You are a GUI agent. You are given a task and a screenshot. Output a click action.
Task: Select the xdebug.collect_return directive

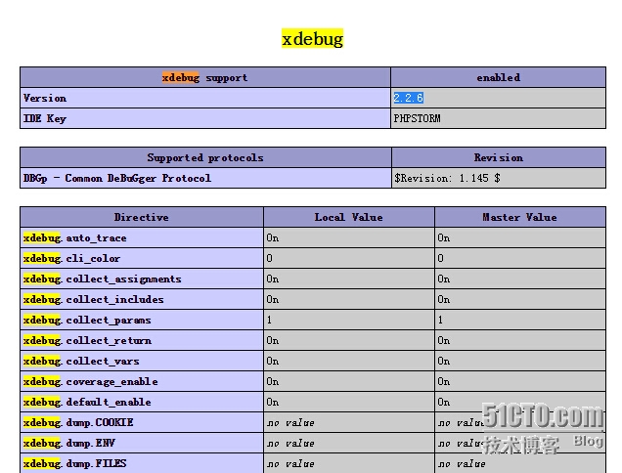coord(87,340)
